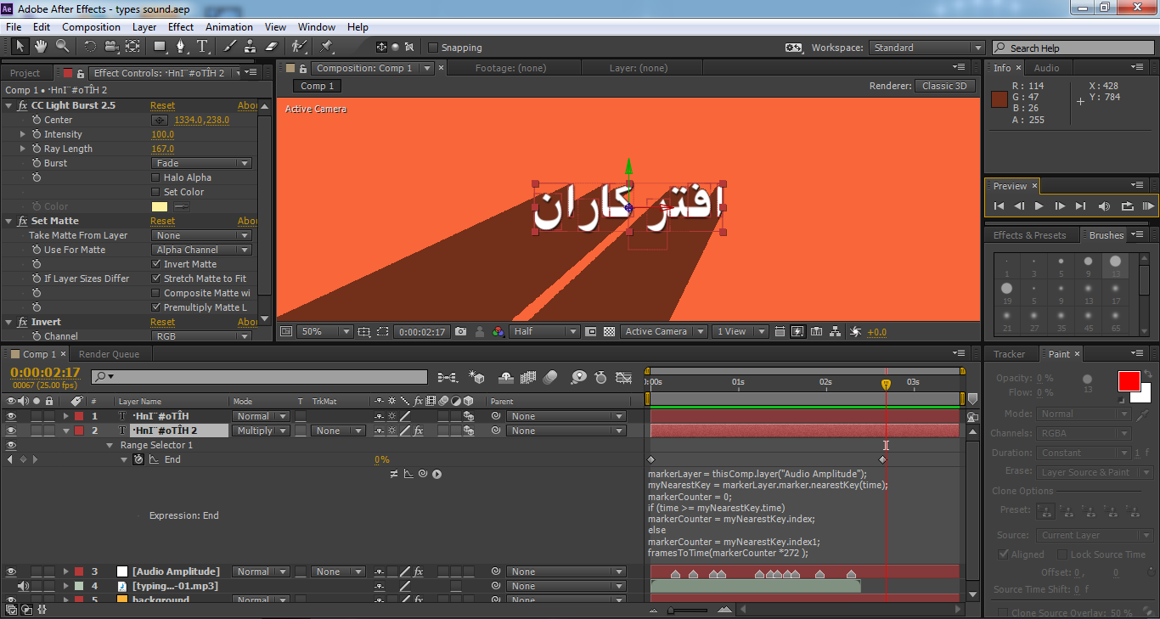Screen dimensions: 1160x619
Task: Select the Zoom magnifier tool
Action: point(62,47)
